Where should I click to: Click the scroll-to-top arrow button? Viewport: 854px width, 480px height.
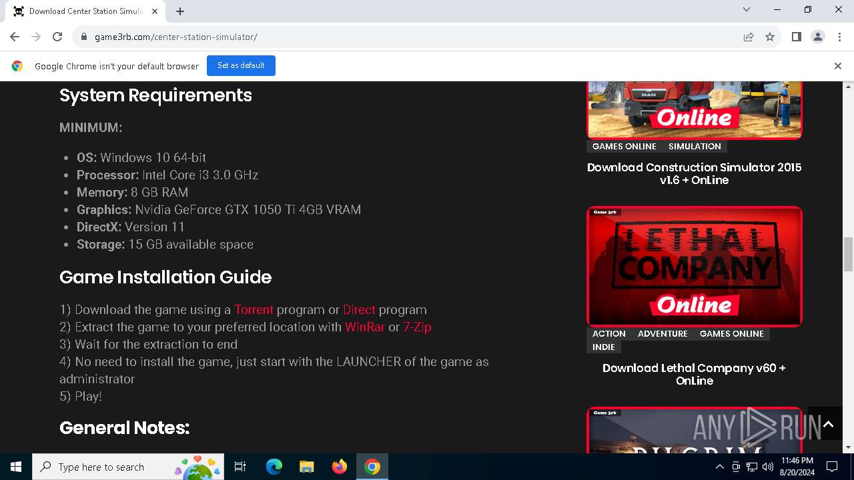[x=828, y=424]
